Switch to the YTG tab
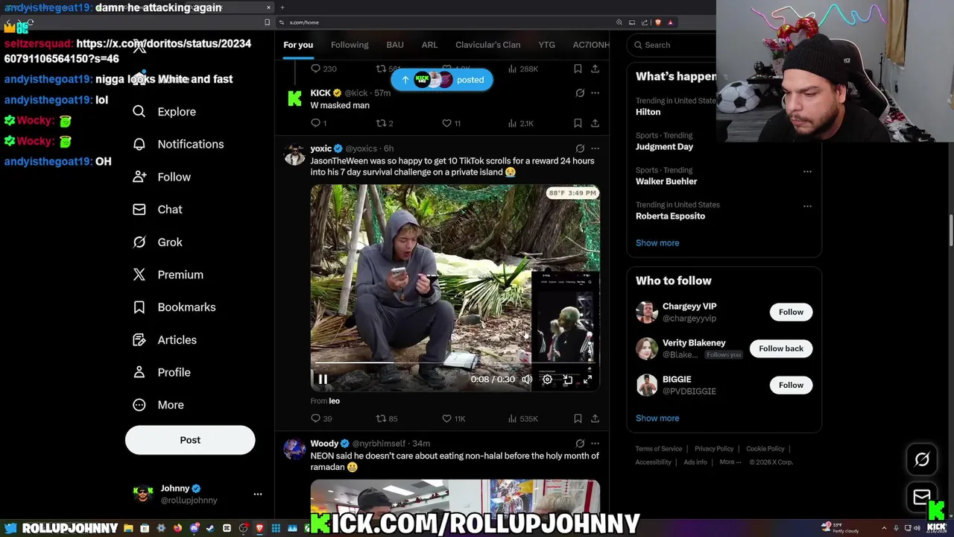954x537 pixels. click(x=547, y=45)
